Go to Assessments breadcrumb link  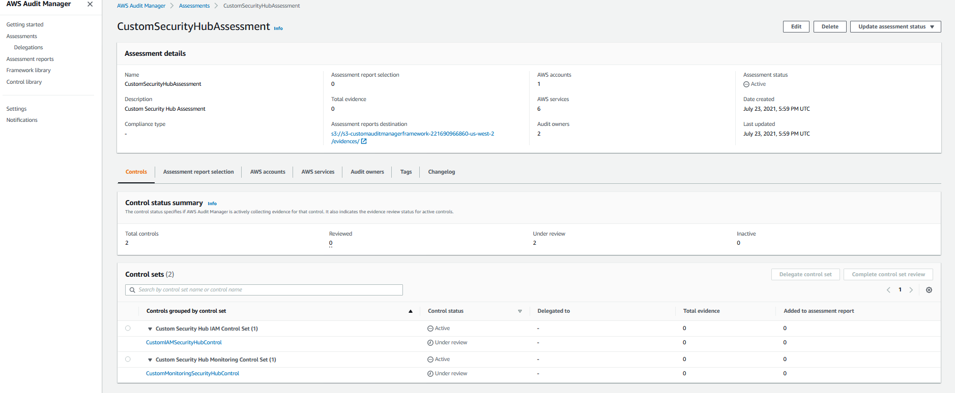coord(194,6)
